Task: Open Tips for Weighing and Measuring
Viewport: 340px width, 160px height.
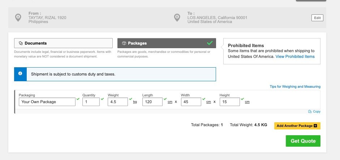Action: pos(295,86)
